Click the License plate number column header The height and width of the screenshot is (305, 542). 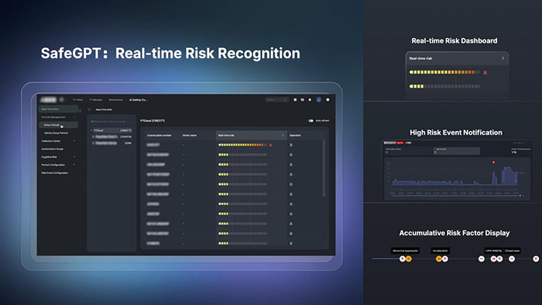(x=160, y=135)
